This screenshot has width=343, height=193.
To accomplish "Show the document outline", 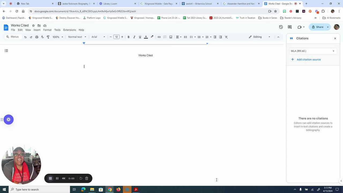I will click(x=6, y=50).
